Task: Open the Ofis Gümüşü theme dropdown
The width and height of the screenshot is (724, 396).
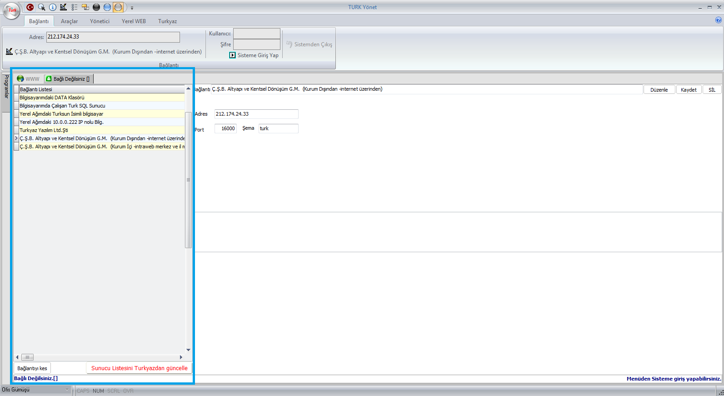Action: 35,390
